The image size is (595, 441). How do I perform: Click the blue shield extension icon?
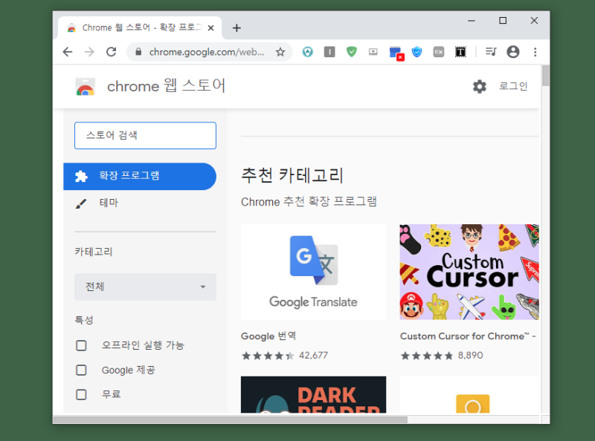coord(417,52)
